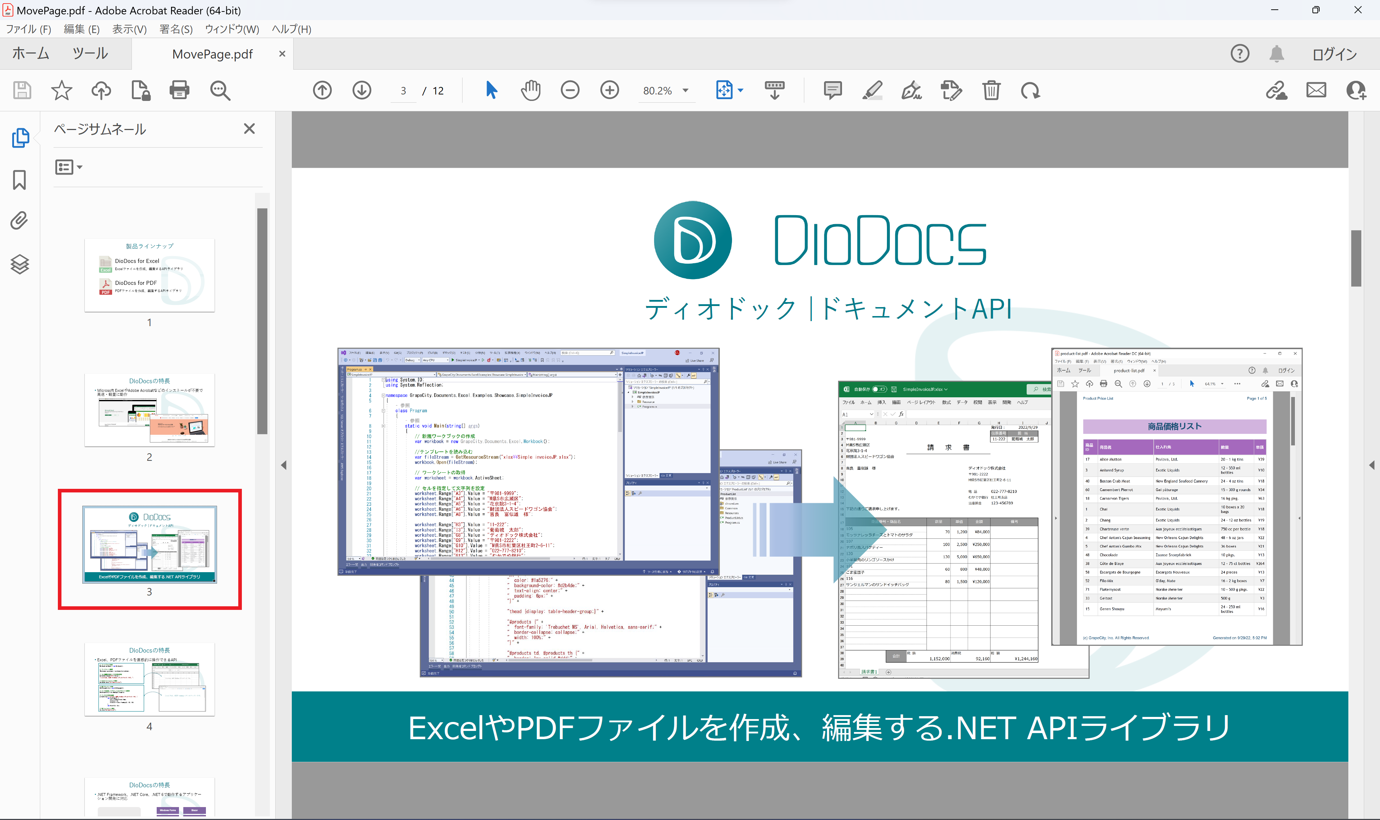Switch to the ホーム tab
The image size is (1380, 820).
pos(31,54)
